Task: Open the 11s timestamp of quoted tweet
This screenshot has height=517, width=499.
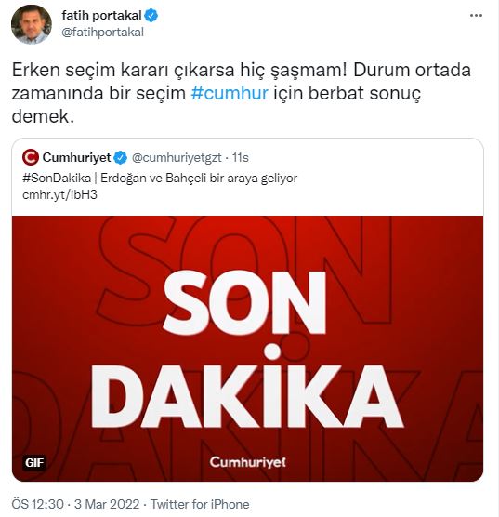Action: pos(241,158)
